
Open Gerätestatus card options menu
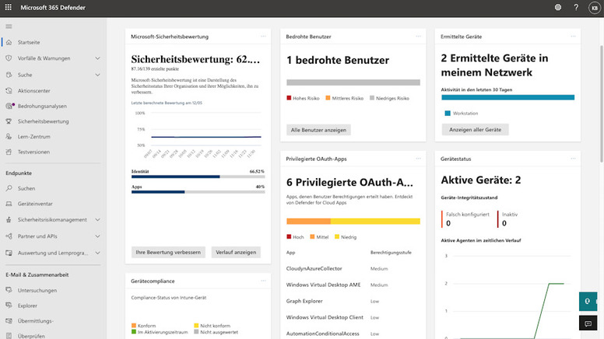coord(573,158)
